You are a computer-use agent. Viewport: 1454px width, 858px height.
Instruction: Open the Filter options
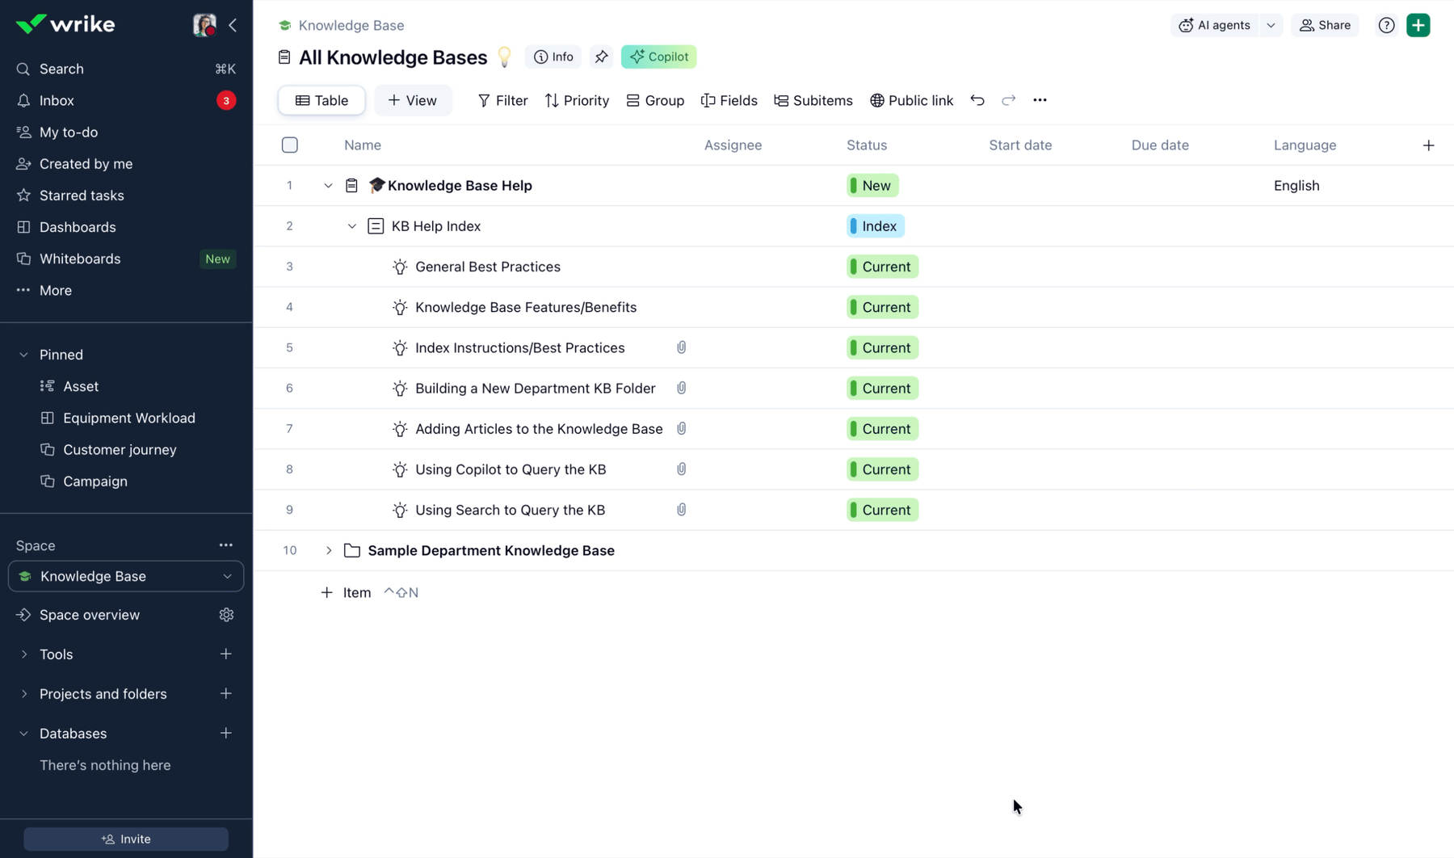tap(502, 100)
